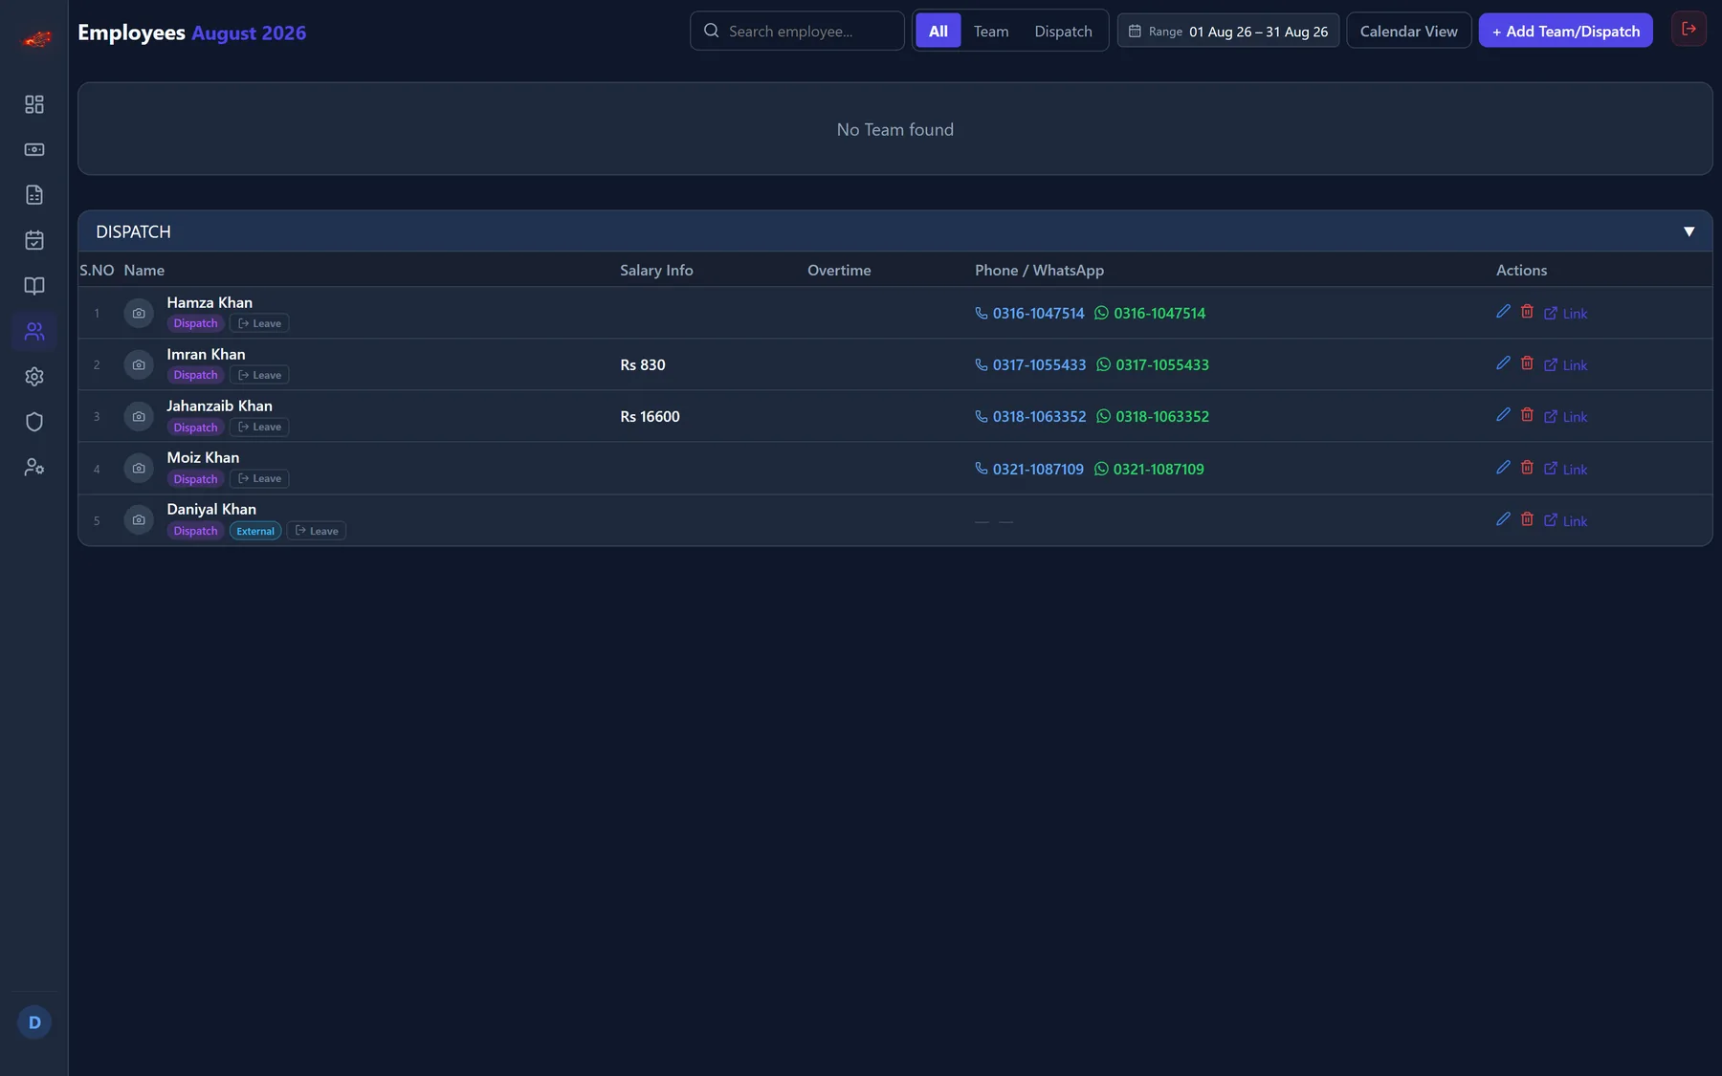Toggle Leave for Moiz Khan
The width and height of the screenshot is (1722, 1076).
[x=259, y=478]
